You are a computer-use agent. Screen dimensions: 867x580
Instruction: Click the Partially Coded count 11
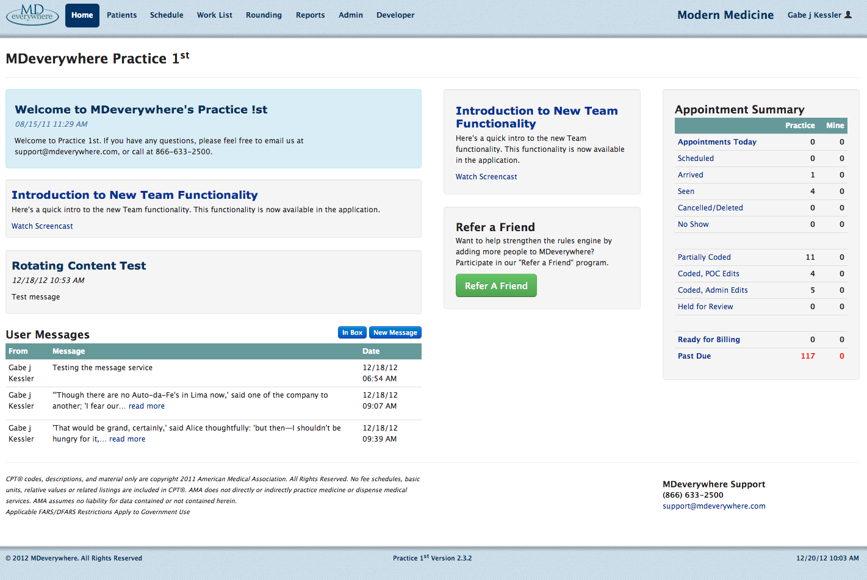(810, 257)
